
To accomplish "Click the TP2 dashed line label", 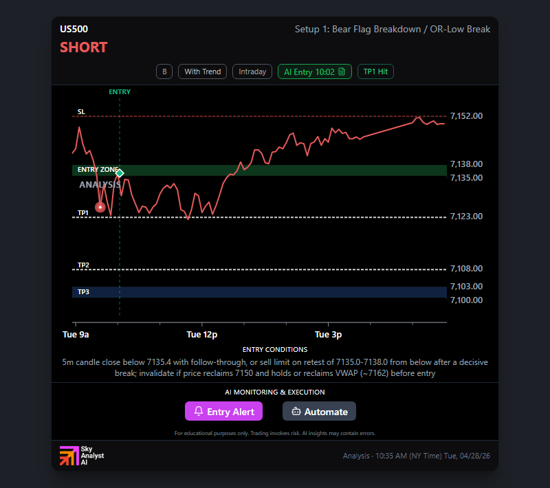I will [x=83, y=265].
